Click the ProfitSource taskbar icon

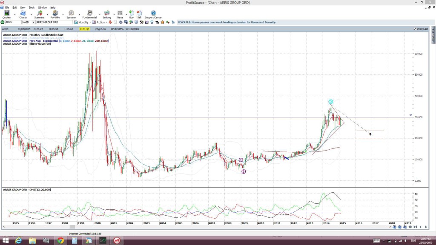click(117, 241)
